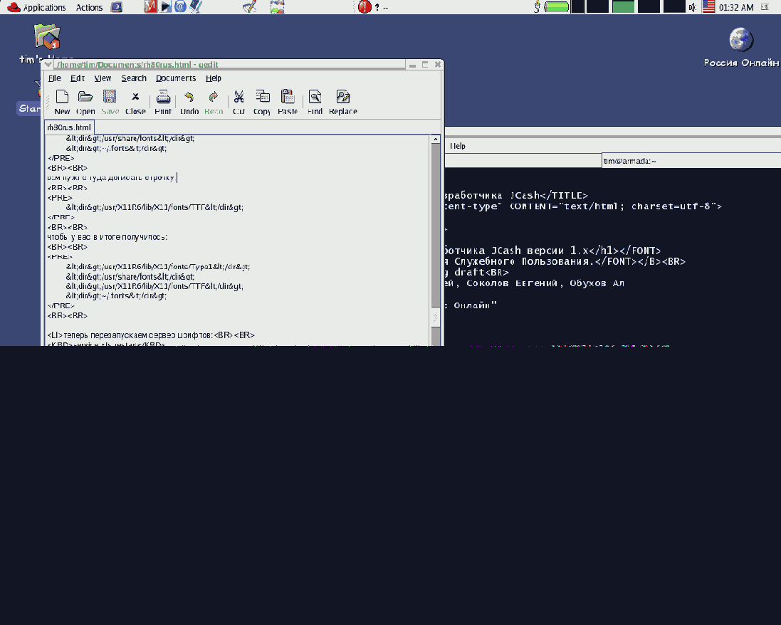
Task: Click the Copy toolbar icon
Action: click(262, 101)
